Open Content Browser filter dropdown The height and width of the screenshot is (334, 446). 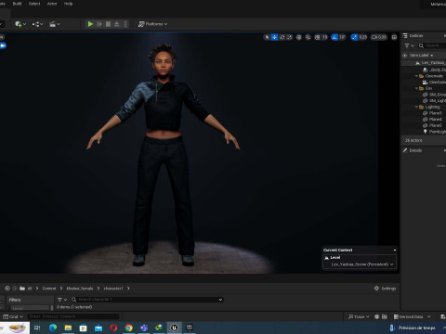pyautogui.click(x=62, y=300)
